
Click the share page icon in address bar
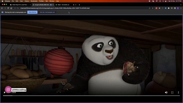(x=150, y=8)
